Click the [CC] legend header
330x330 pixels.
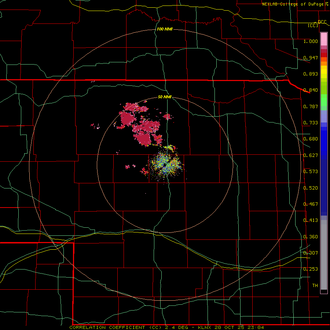(313, 25)
